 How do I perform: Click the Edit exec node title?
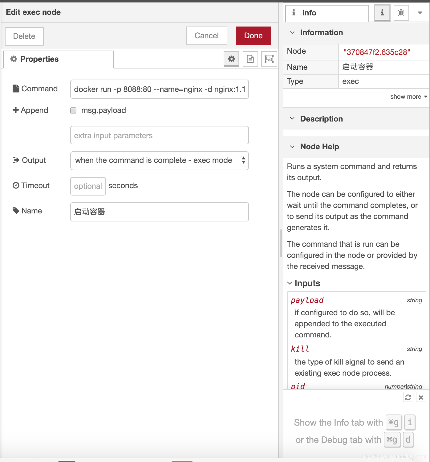[x=33, y=12]
